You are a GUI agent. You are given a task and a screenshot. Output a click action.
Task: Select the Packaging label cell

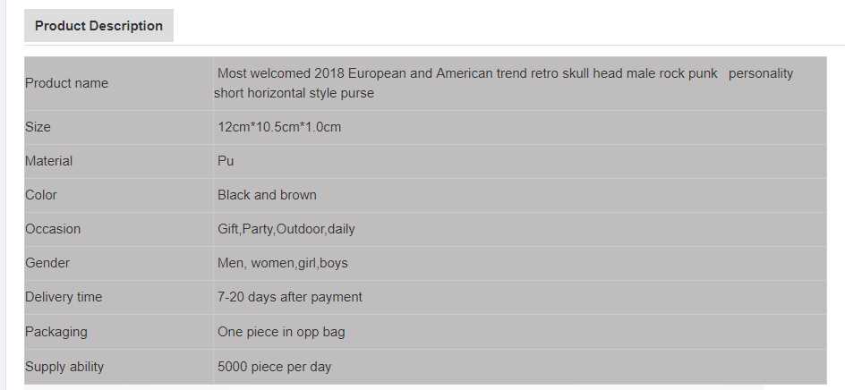coord(56,332)
